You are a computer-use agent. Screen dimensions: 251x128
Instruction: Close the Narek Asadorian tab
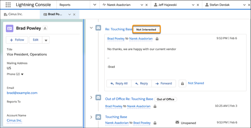point(146,5)
